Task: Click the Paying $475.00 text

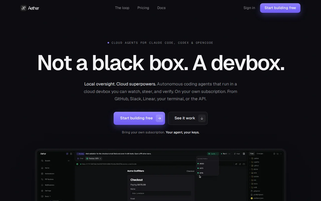Action: pos(138,185)
